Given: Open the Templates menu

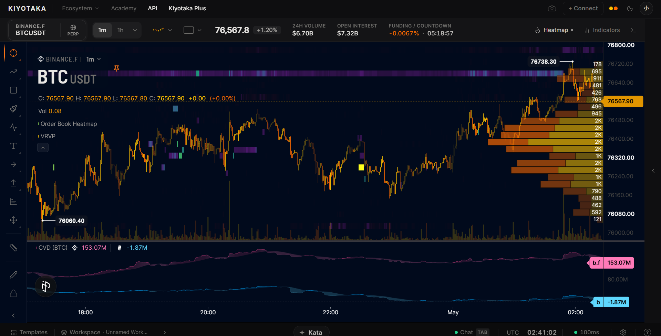Looking at the screenshot, I should pos(29,332).
